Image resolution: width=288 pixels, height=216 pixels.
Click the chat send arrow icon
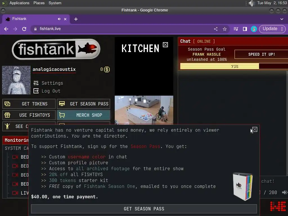tap(285, 192)
